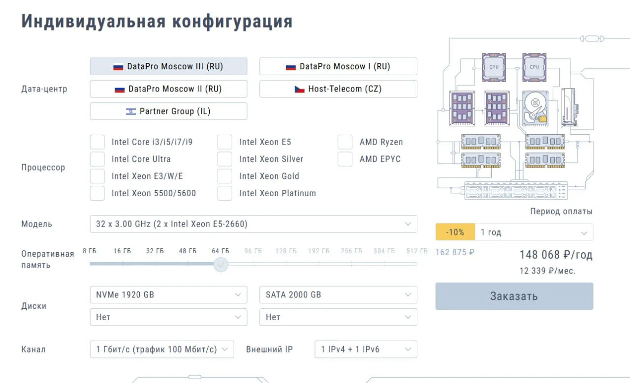Screen dimensions: 630x383
Task: Click the Заказать order button
Action: [514, 296]
